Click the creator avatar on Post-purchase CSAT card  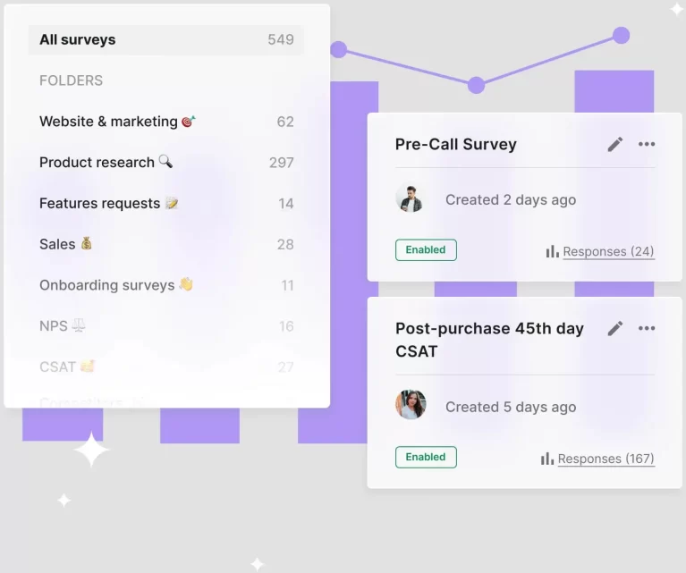point(411,405)
